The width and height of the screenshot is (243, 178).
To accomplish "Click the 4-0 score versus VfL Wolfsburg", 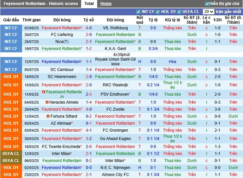I will pyautogui.click(x=89, y=28).
